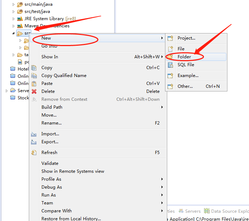Collapse the src folder tree node
Viewport: 249px width, 221px height.
(x=14, y=33)
